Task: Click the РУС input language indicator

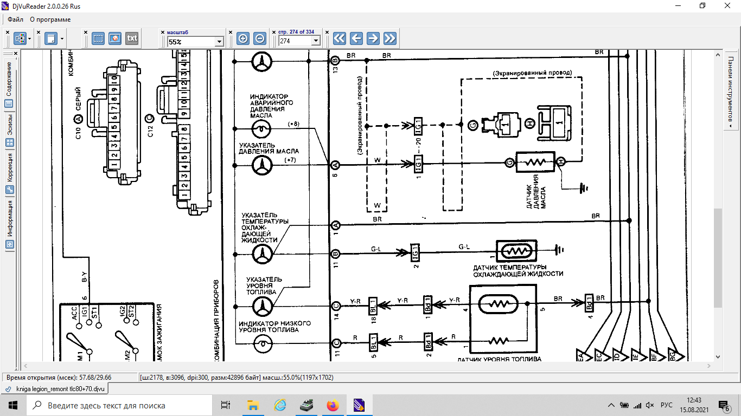Action: (667, 405)
